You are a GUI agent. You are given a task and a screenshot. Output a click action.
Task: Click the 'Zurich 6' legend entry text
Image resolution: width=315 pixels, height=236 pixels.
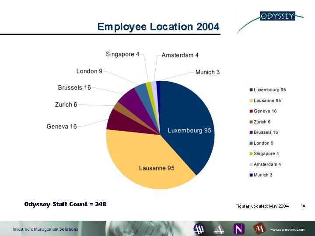click(x=262, y=122)
